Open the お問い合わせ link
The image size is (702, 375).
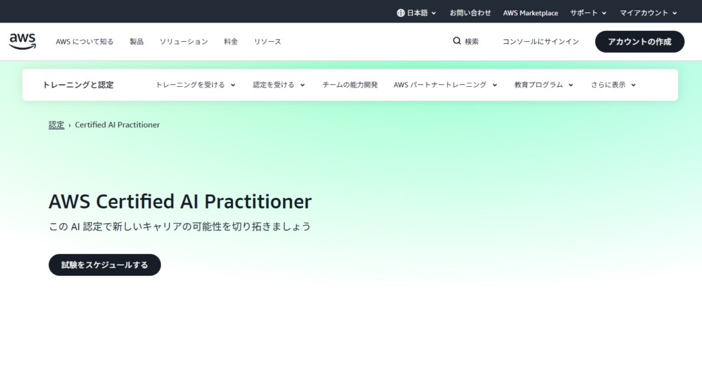[470, 13]
